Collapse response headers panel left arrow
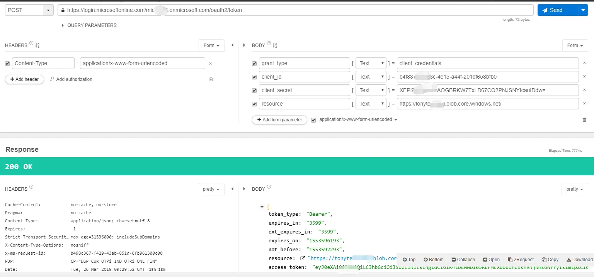This screenshot has width=594, height=277. (232, 189)
